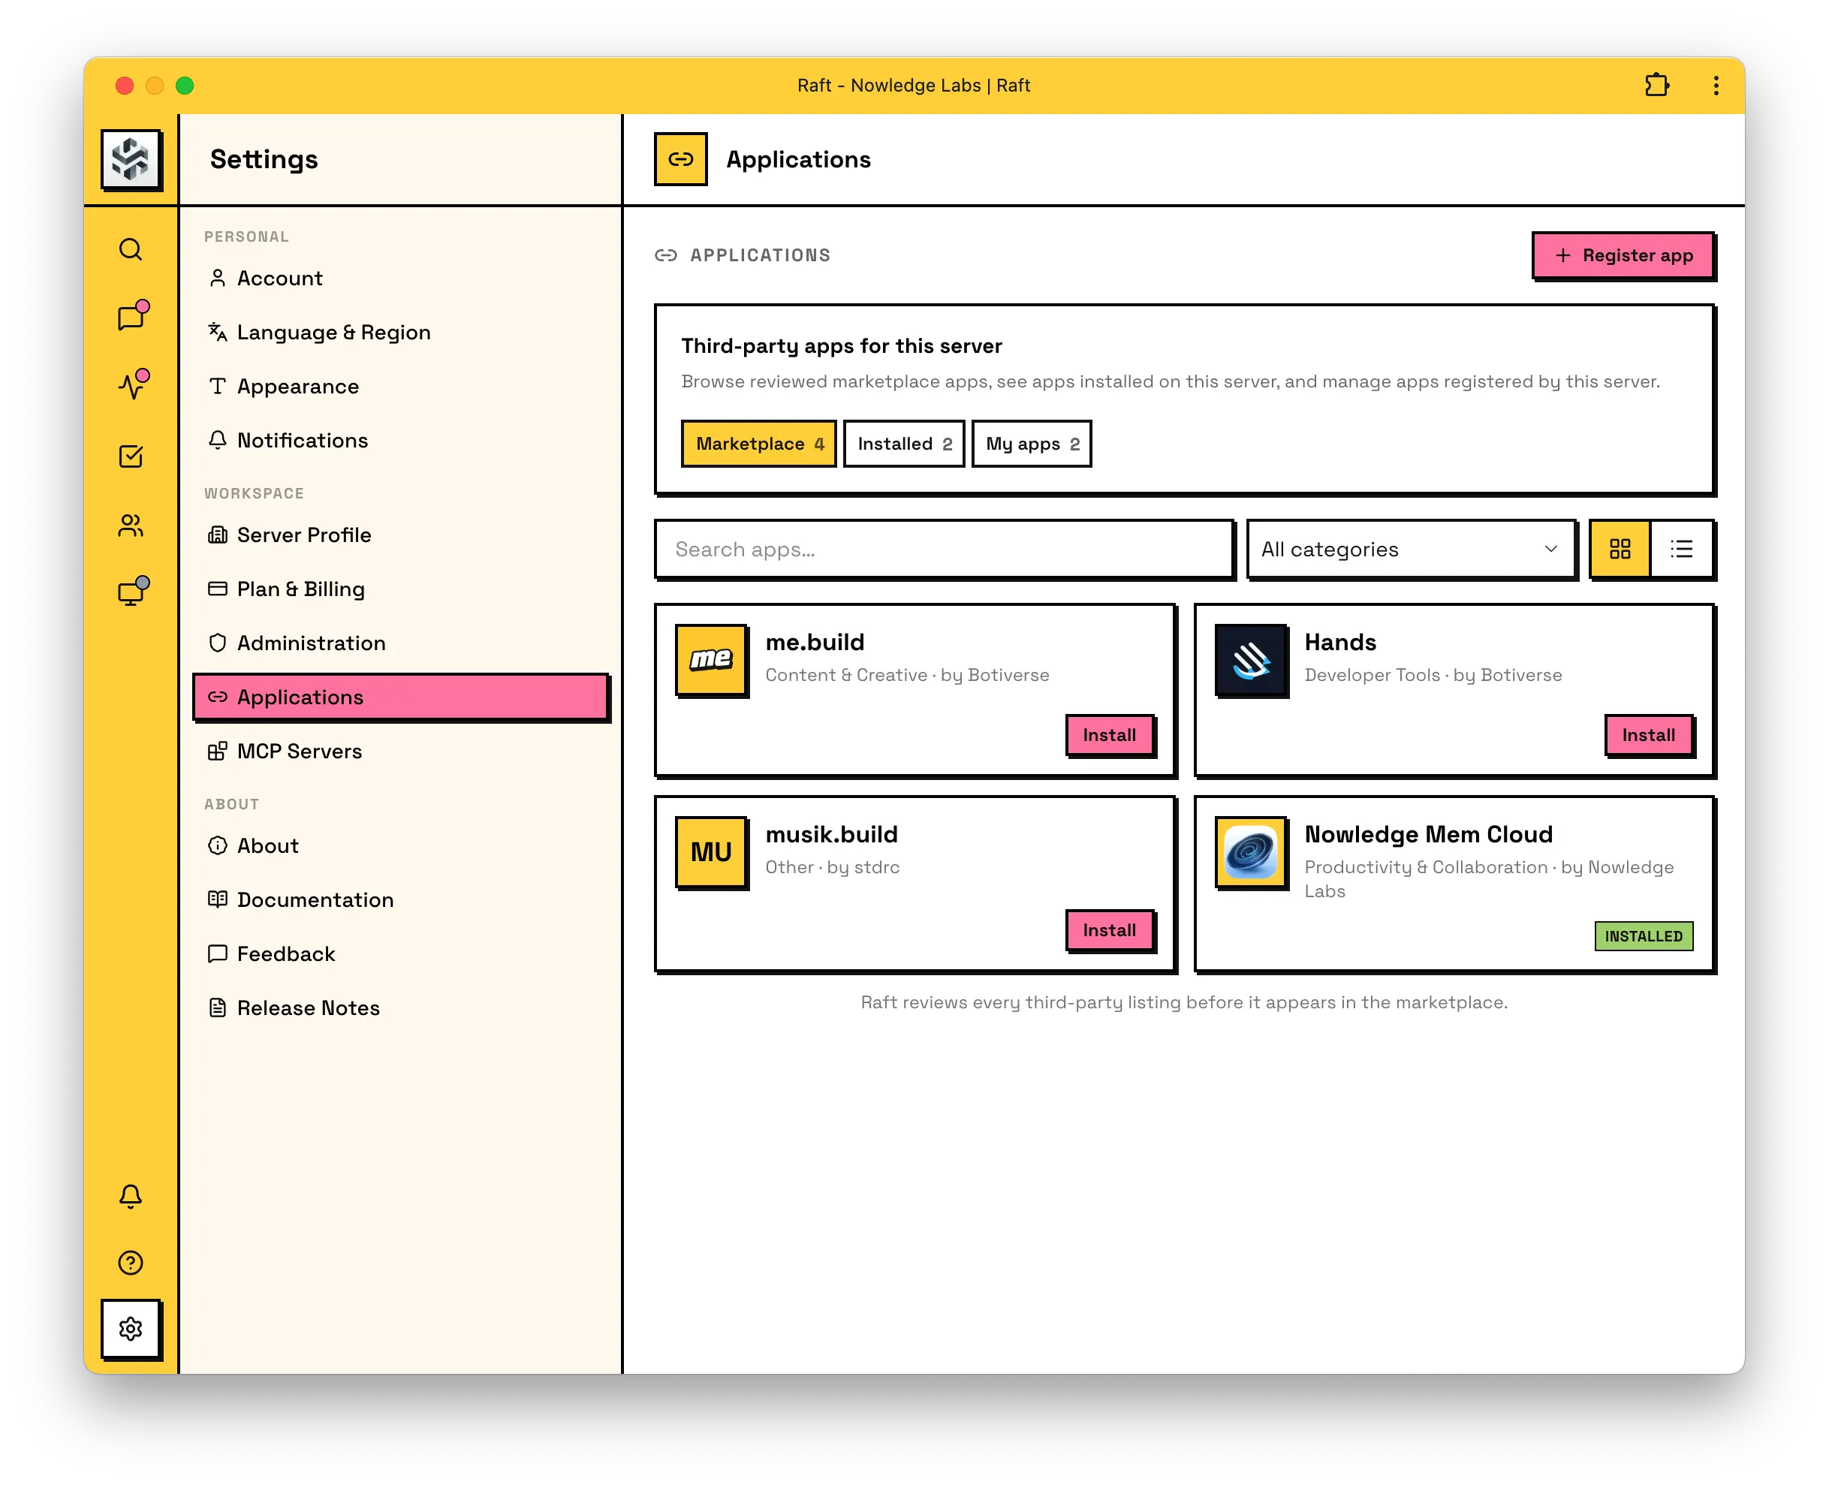Viewport: 1829px width, 1485px height.
Task: Open Notifications settings
Action: [400, 440]
